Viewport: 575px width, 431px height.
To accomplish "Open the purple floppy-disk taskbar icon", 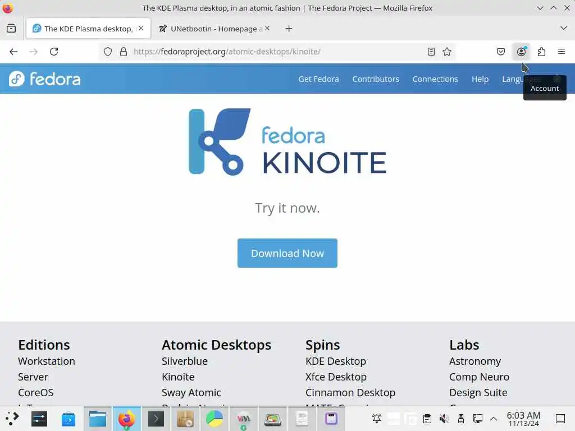I will pos(331,419).
